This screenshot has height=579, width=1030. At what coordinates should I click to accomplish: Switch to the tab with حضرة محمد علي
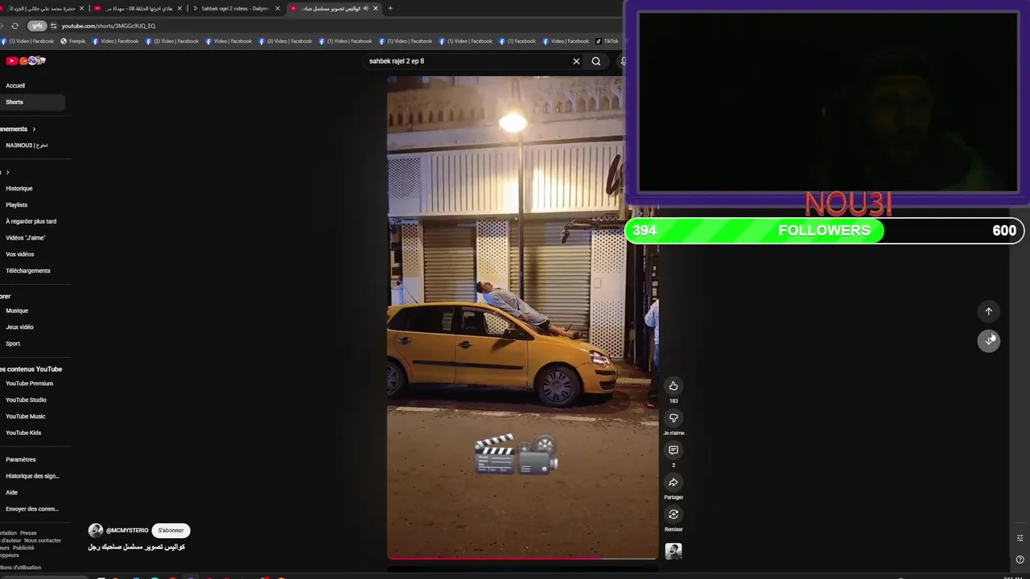(43, 8)
